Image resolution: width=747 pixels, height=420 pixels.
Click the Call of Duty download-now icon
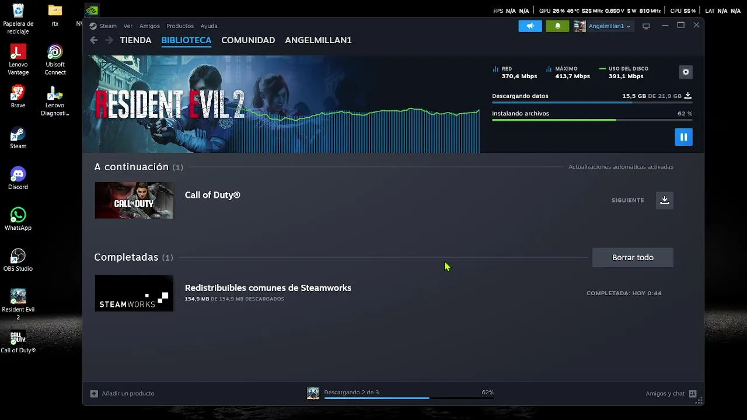coord(664,200)
